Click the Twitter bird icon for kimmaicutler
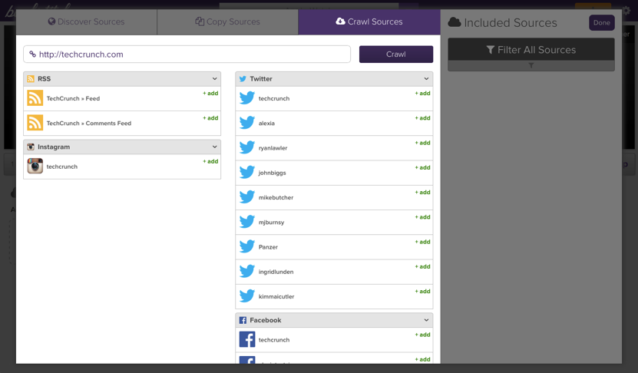The image size is (638, 373). point(247,296)
